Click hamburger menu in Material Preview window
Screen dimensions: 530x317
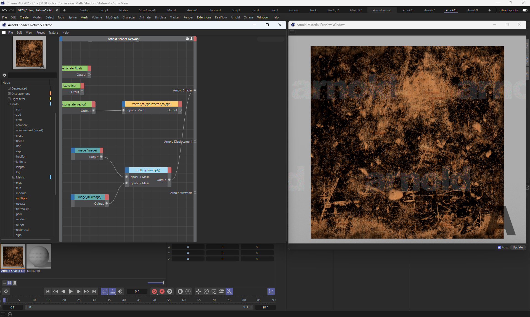[x=292, y=32]
